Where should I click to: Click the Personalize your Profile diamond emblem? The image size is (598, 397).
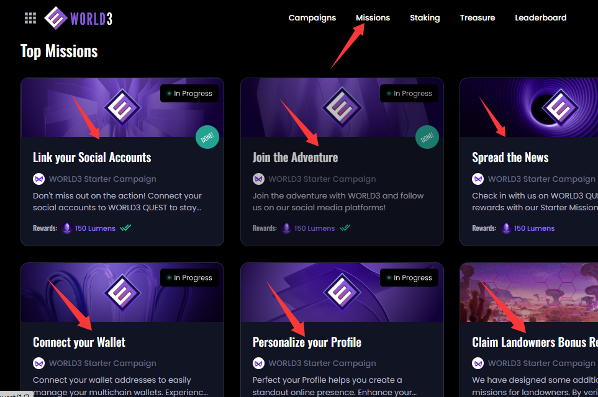[x=342, y=292]
